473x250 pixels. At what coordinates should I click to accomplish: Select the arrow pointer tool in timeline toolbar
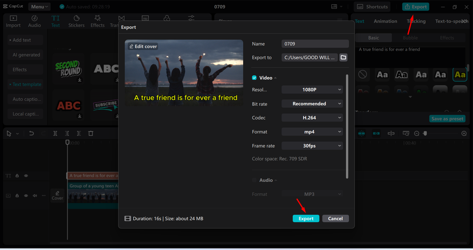tap(9, 133)
